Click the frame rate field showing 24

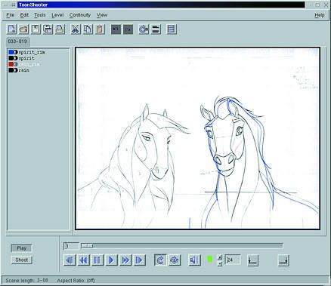pyautogui.click(x=233, y=260)
